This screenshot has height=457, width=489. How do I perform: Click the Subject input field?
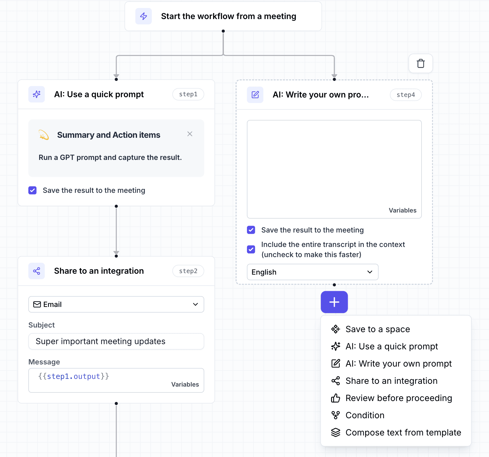(116, 341)
